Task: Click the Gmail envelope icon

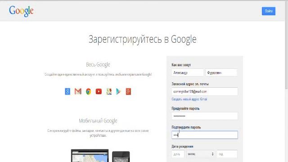Action: tap(78, 91)
